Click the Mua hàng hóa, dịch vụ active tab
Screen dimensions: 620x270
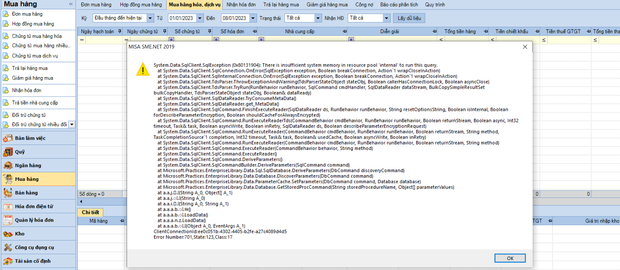point(195,5)
